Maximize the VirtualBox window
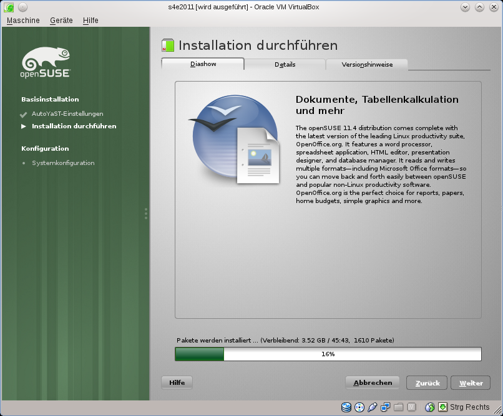Viewport: 503px width, 416px height. (479, 7)
